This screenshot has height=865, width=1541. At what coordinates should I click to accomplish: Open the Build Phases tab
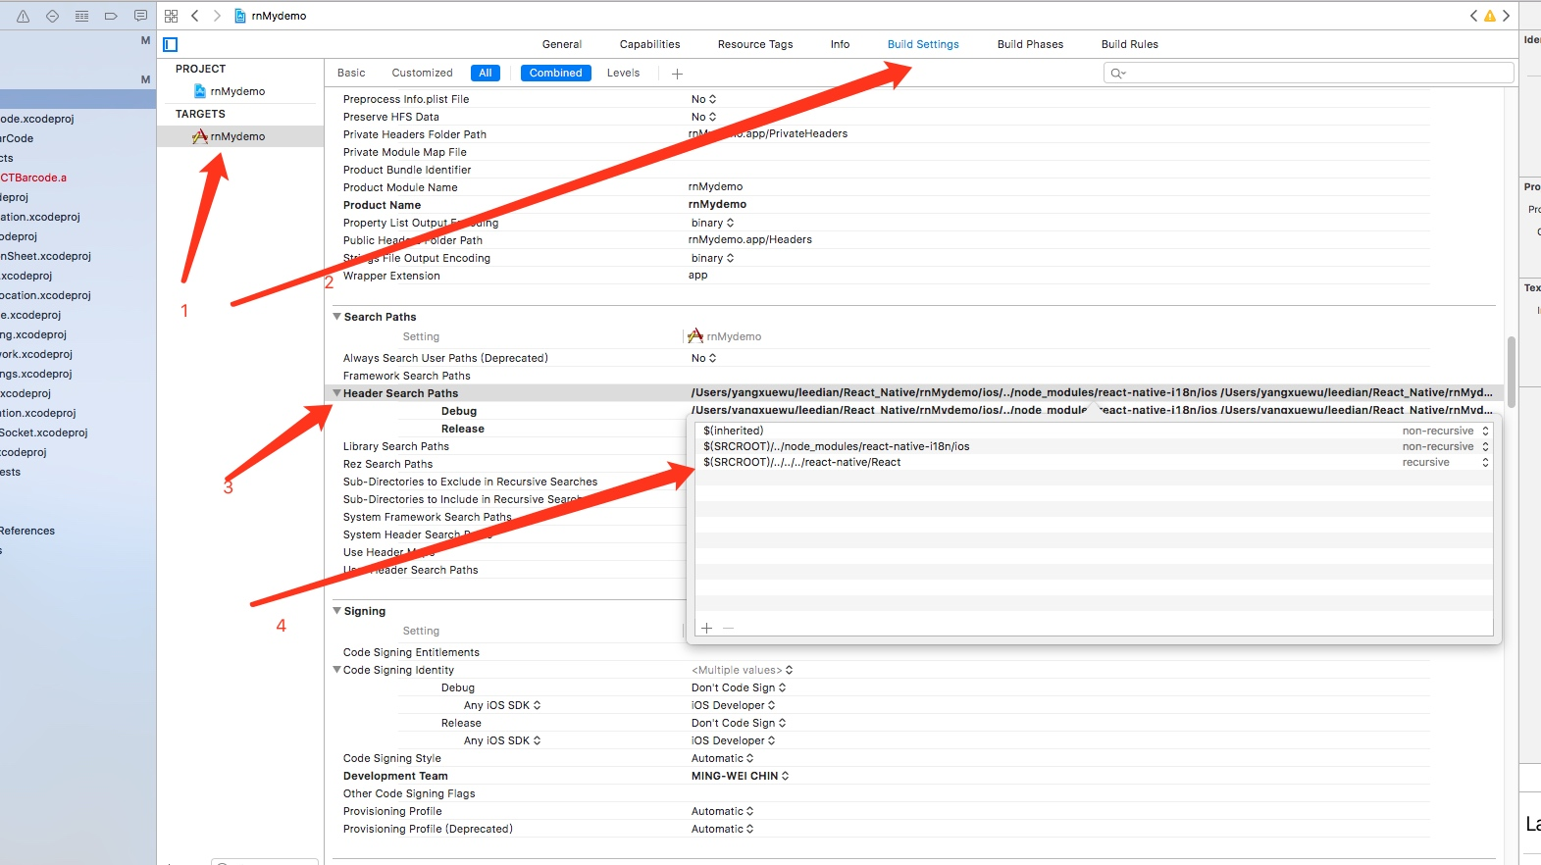pos(1030,44)
